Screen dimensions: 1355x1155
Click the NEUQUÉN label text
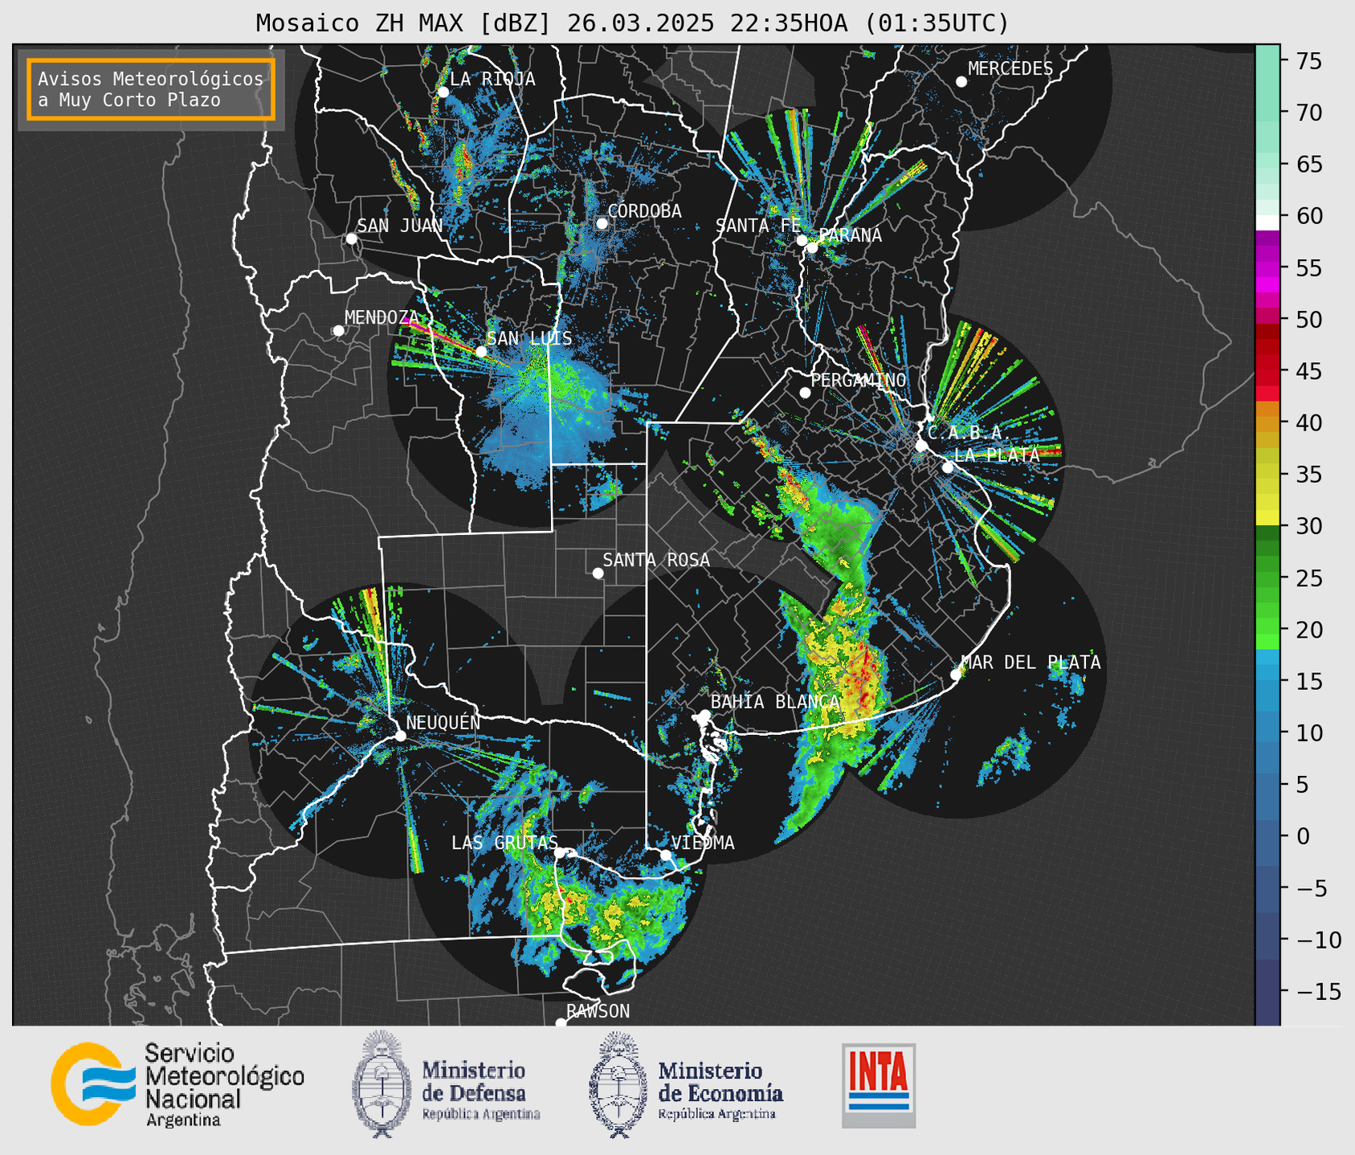443,722
